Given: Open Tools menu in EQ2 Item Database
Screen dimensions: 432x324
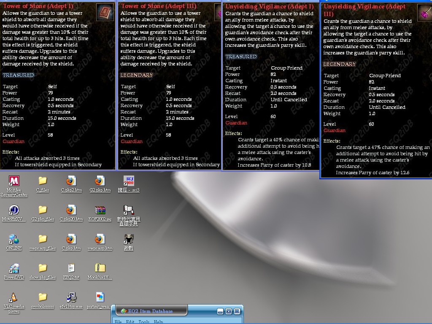Looking at the screenshot, I should pyautogui.click(x=144, y=321).
